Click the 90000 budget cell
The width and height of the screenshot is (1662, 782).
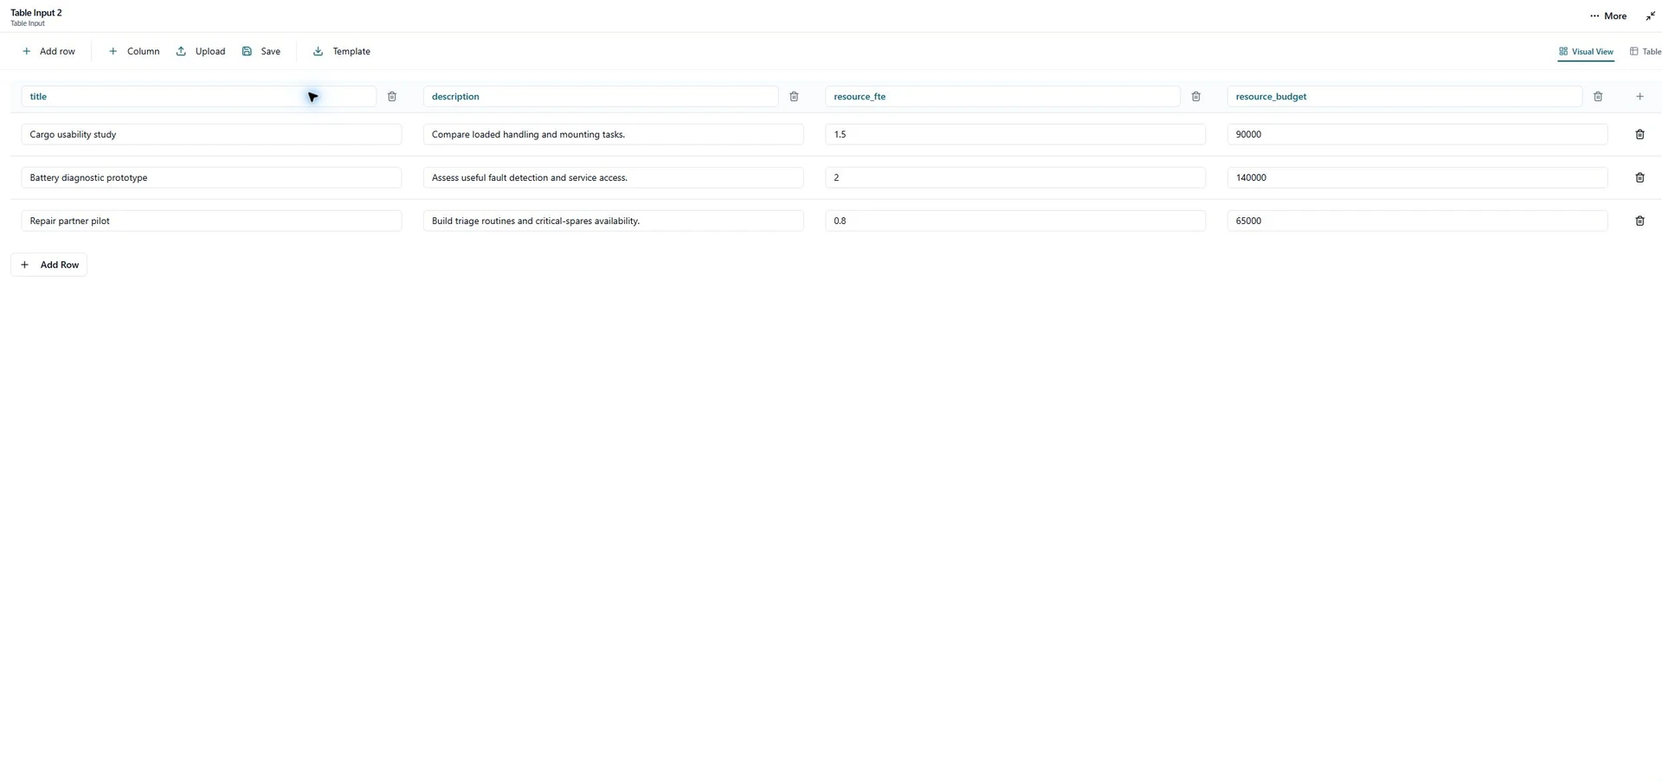(1418, 135)
